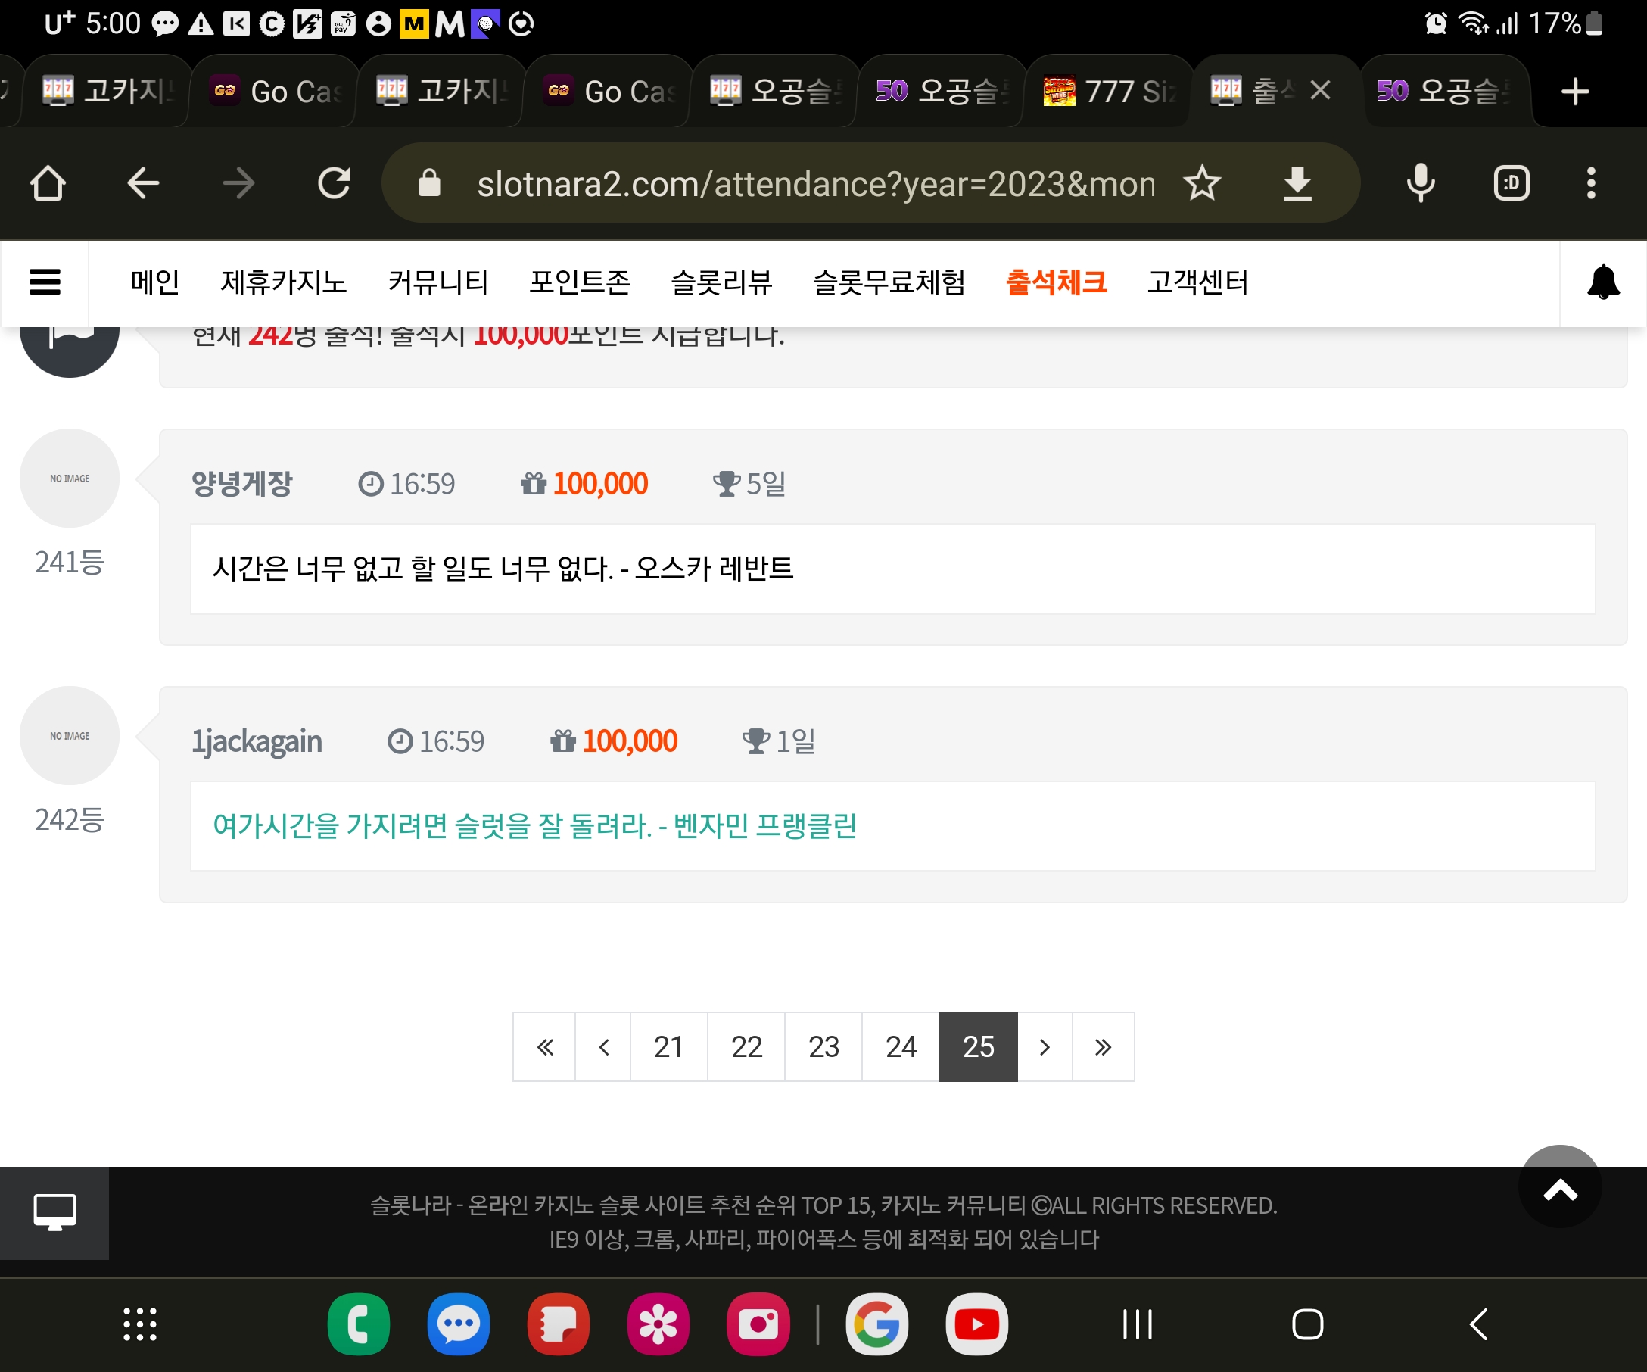Activate the microphone voice search

click(x=1421, y=183)
